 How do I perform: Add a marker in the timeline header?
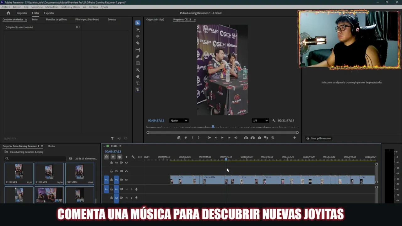click(126, 157)
